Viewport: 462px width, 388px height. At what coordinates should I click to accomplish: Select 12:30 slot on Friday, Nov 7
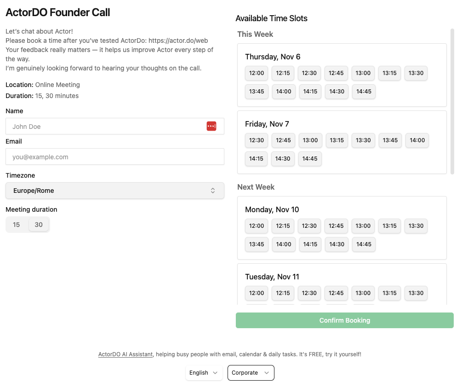tap(257, 140)
